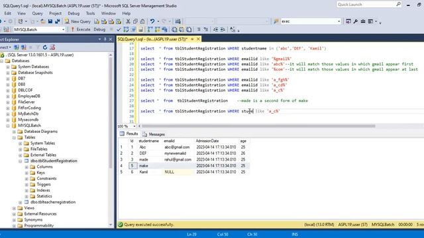Collapse the MYSQLBatch database node
The image size is (424, 238).
coord(8,126)
